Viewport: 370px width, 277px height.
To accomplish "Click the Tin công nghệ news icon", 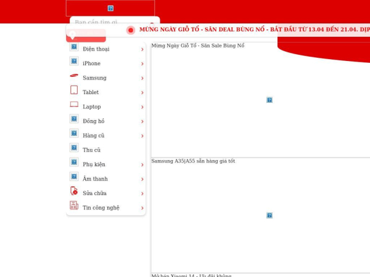I will click(x=74, y=205).
